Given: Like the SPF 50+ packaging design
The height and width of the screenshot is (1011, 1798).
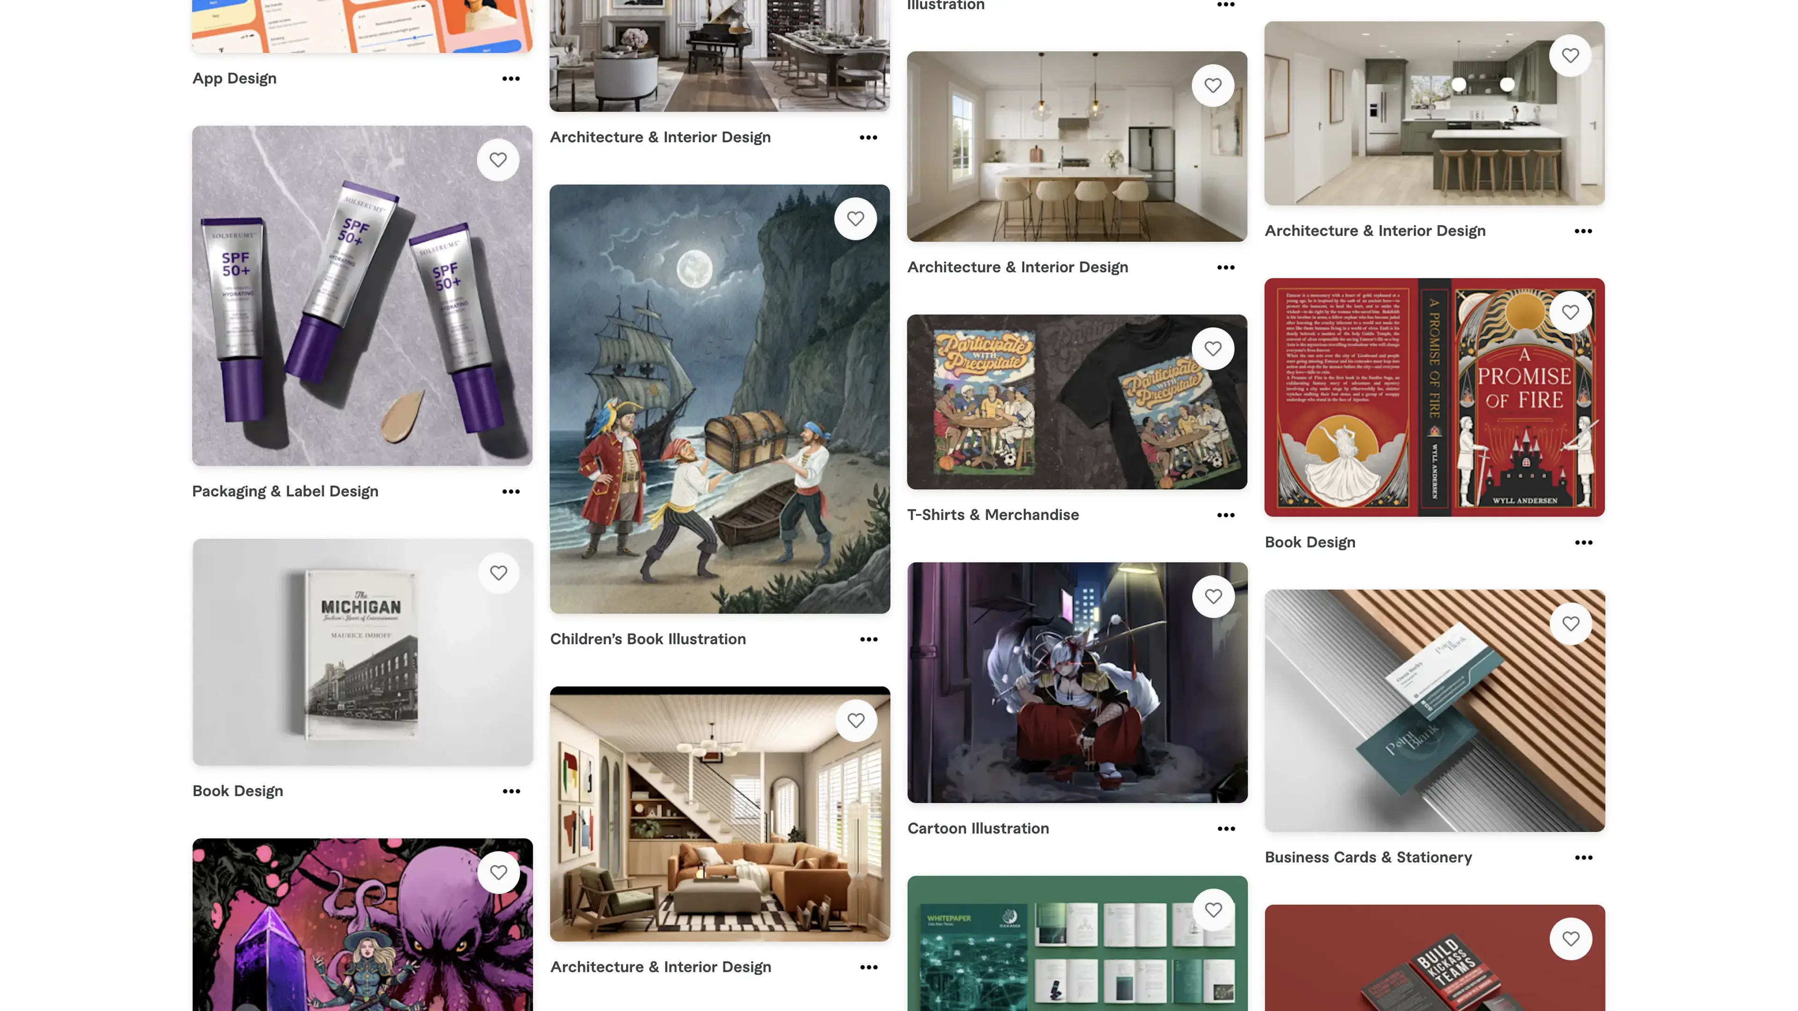Looking at the screenshot, I should [x=498, y=160].
